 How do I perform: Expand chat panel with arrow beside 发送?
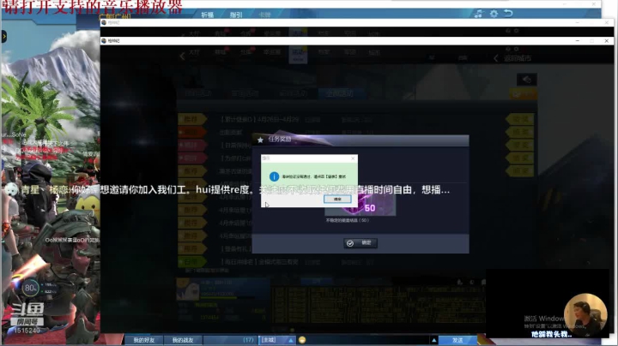[433, 340]
